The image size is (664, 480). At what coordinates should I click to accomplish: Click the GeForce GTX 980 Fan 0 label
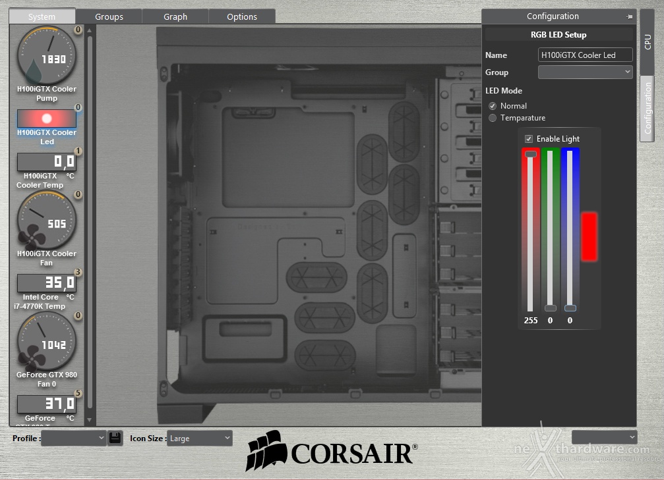click(x=47, y=379)
